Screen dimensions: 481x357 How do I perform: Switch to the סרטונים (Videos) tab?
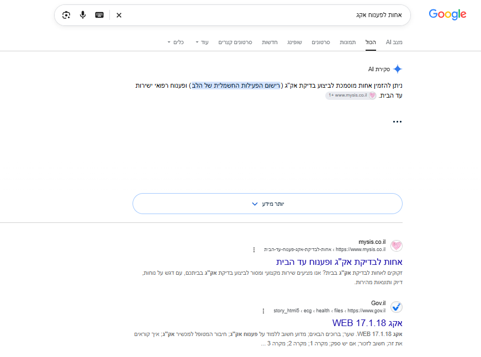pyautogui.click(x=321, y=42)
